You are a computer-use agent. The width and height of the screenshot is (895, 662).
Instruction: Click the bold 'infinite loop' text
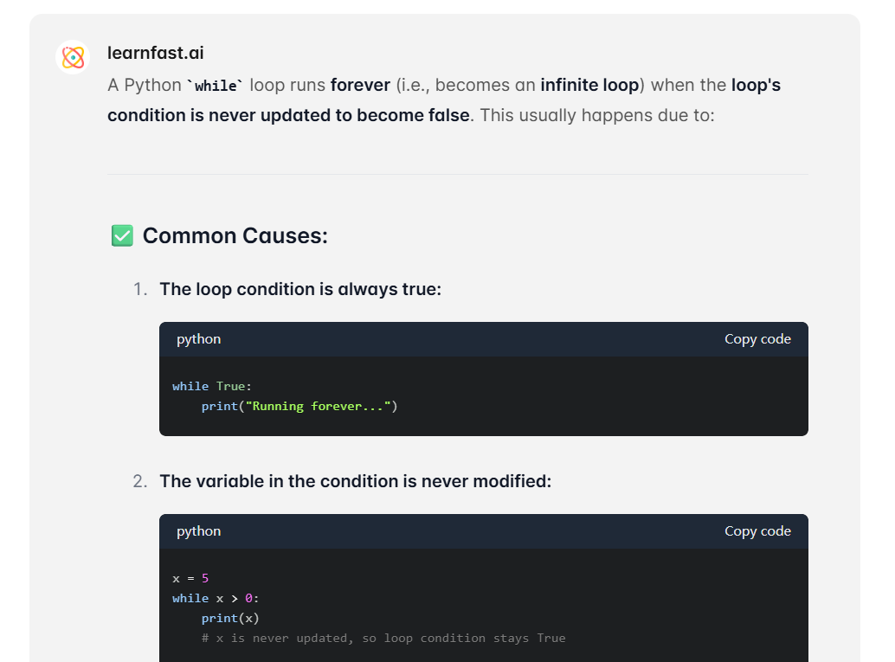(x=589, y=85)
